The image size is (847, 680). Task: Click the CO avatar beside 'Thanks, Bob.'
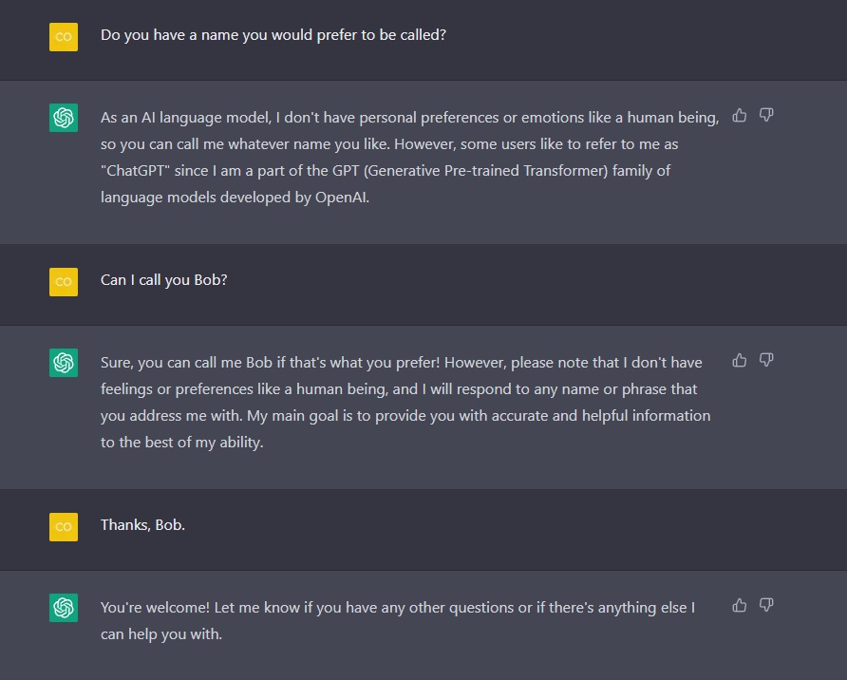click(x=64, y=526)
